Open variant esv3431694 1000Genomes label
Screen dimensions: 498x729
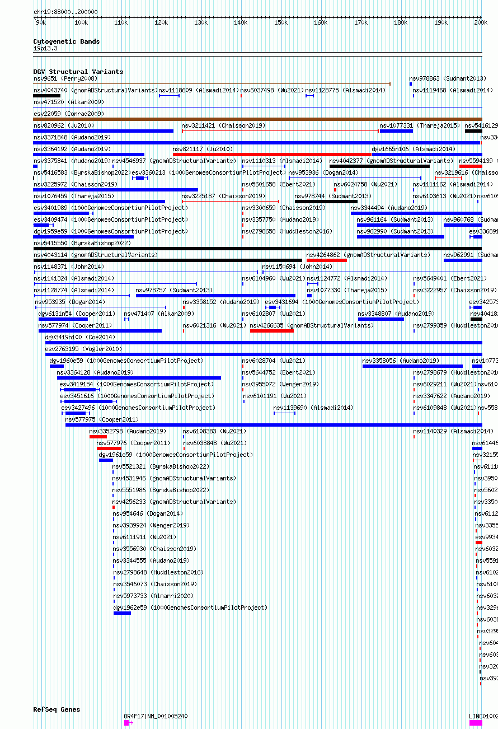coord(342,302)
